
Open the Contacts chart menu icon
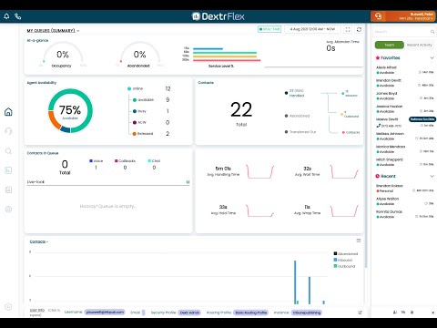[359, 241]
